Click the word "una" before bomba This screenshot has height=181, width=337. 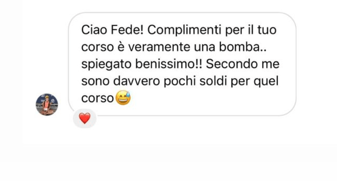205,48
